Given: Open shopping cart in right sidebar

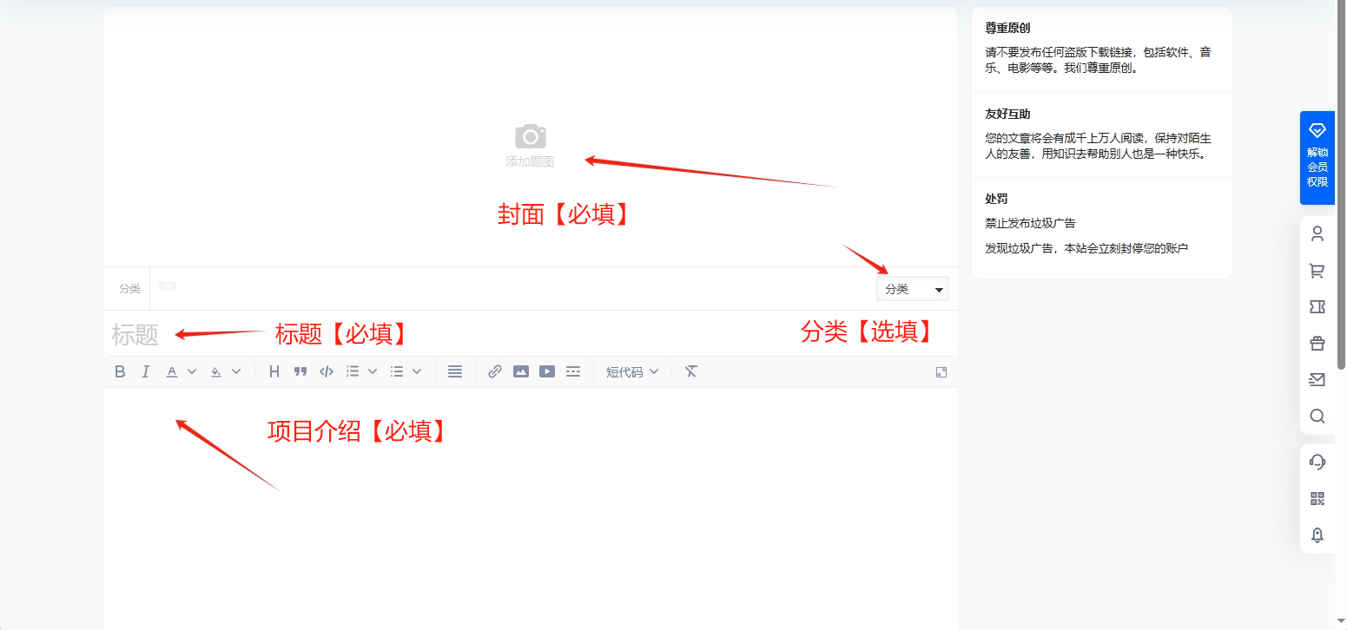Looking at the screenshot, I should (1317, 271).
